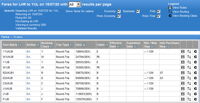This screenshot has width=200, height=103.
Task: Untick the Prem. First cabin checkbox
Action: [158, 16]
